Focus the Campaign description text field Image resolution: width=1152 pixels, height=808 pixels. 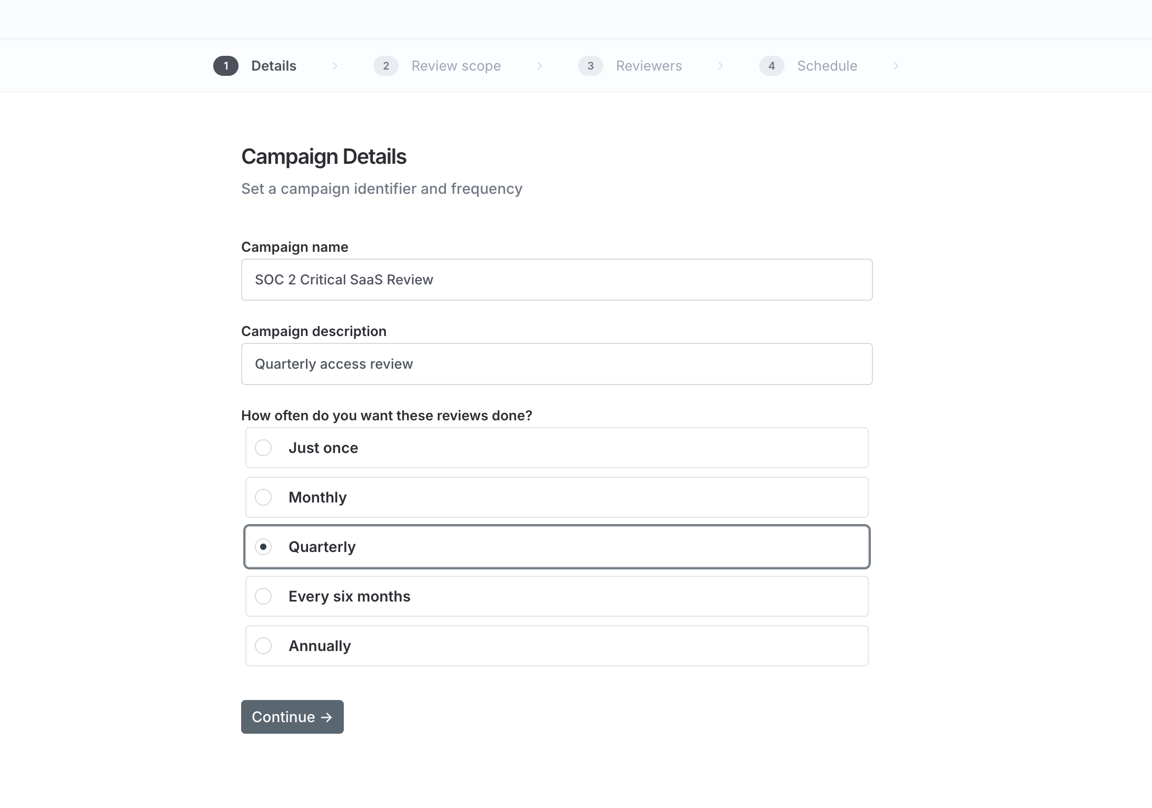click(557, 364)
